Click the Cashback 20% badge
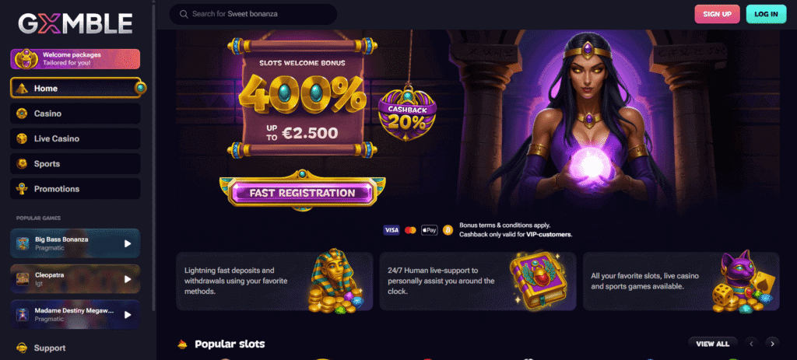The width and height of the screenshot is (797, 360). [406, 116]
